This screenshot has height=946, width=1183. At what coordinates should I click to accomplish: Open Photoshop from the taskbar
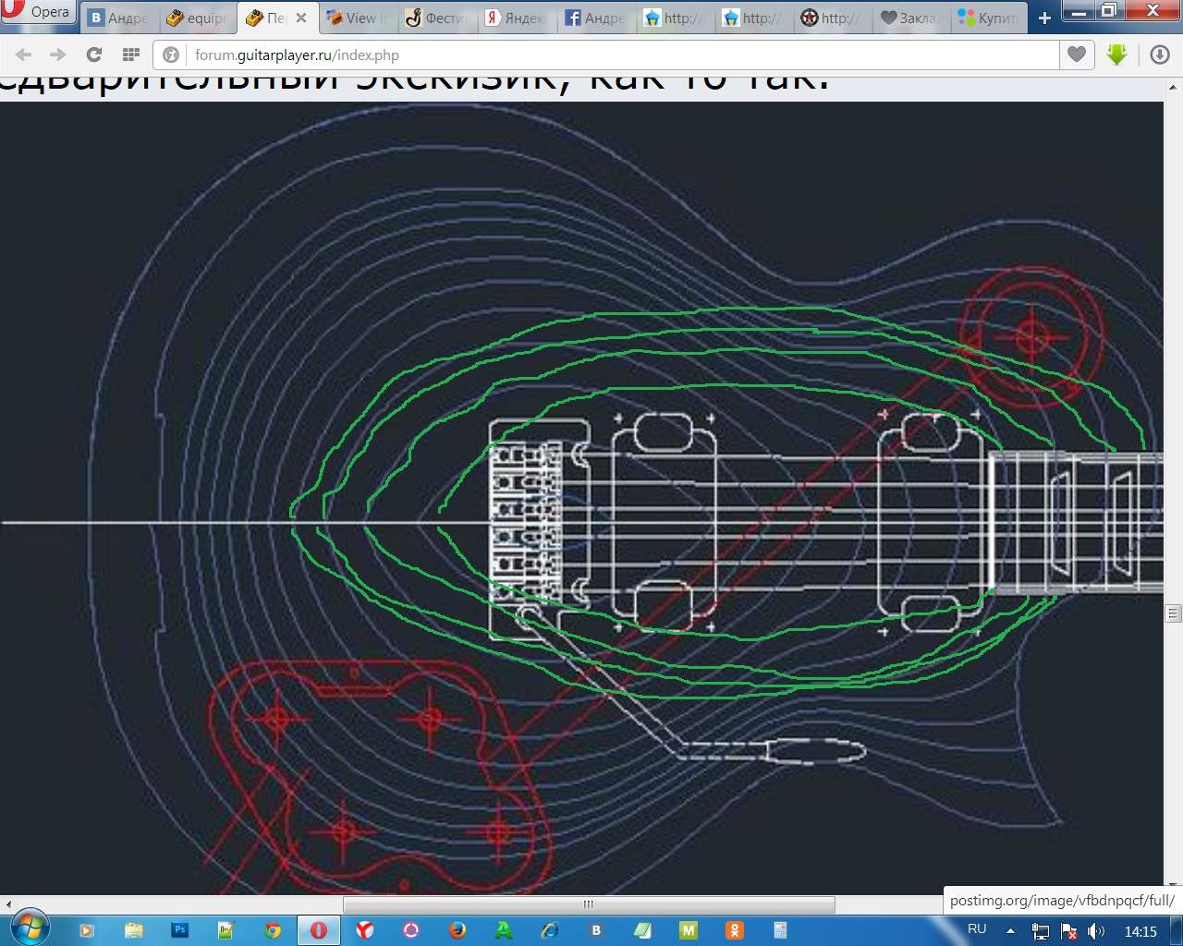point(180,930)
